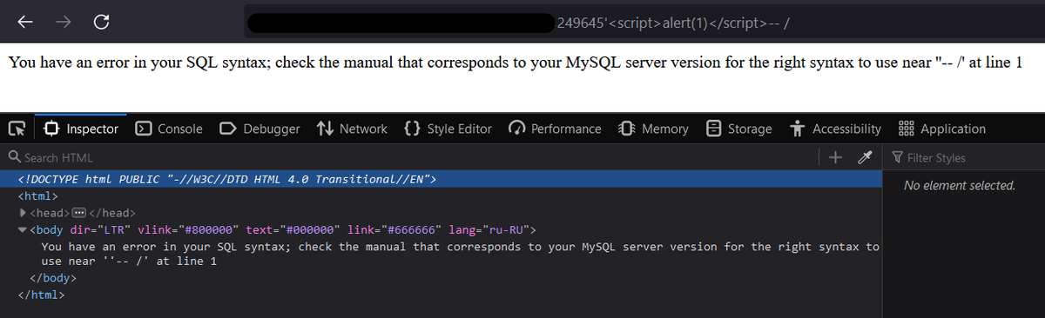Click the text "#000000" attribute value
The image size is (1045, 318).
[307, 229]
